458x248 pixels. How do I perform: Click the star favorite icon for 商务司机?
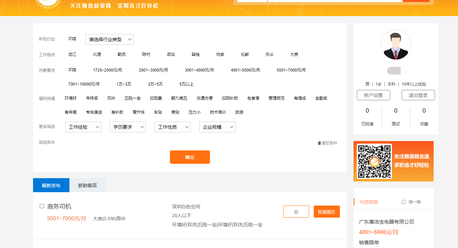296,212
